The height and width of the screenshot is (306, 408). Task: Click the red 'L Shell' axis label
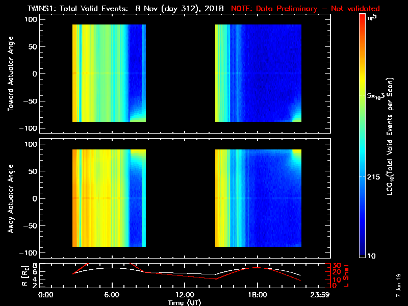(x=346, y=276)
